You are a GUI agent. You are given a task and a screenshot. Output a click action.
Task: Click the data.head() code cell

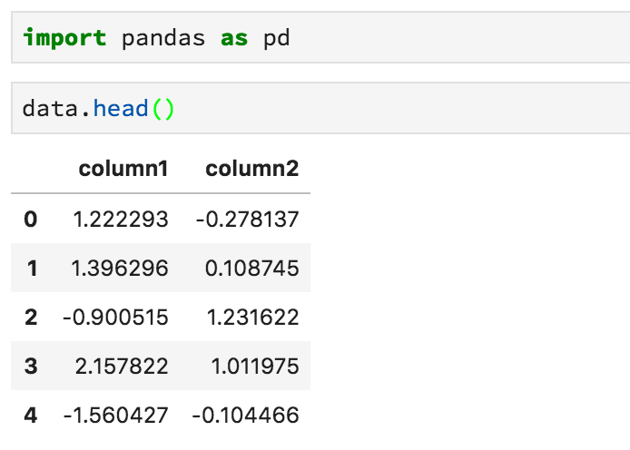(320, 108)
